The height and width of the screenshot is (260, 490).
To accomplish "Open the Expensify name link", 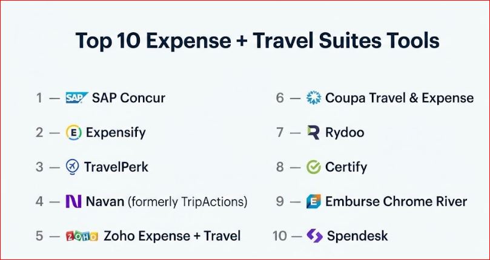I will 116,132.
